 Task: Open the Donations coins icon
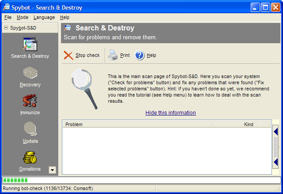pos(30,157)
